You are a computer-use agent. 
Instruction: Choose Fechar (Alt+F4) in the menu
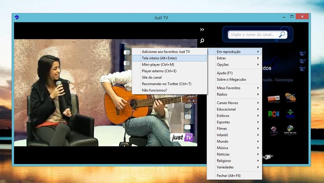pyautogui.click(x=234, y=175)
